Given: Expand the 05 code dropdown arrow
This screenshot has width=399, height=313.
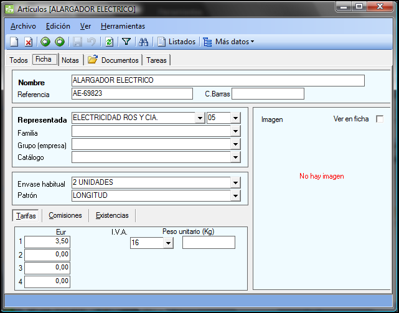Looking at the screenshot, I should click(236, 118).
